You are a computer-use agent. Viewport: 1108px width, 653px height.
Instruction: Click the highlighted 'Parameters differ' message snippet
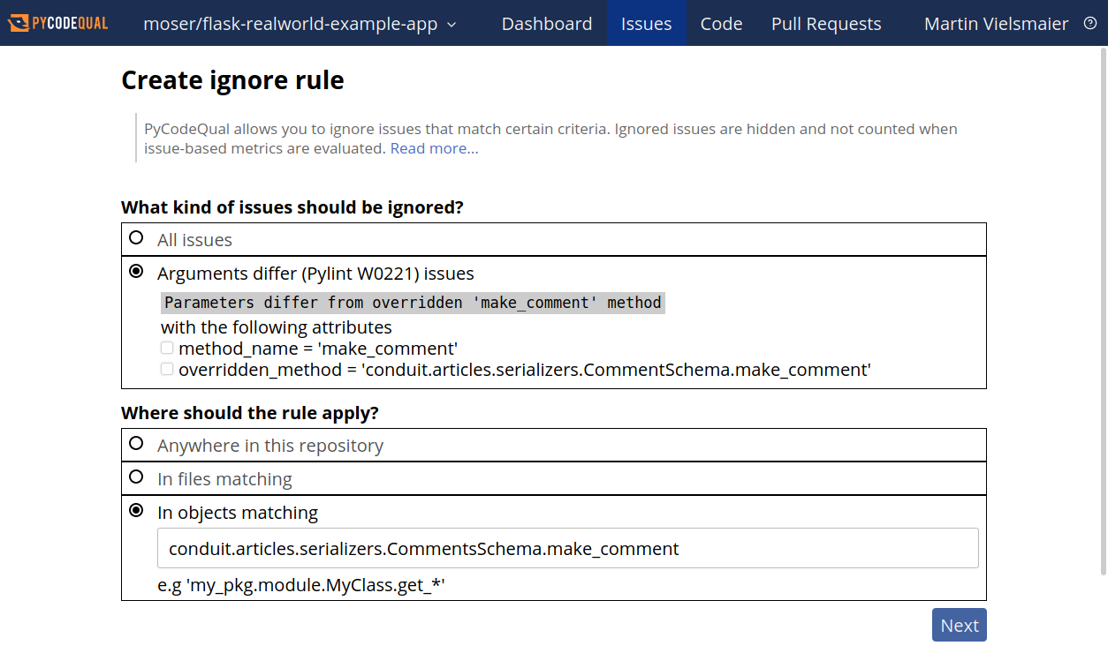click(413, 303)
